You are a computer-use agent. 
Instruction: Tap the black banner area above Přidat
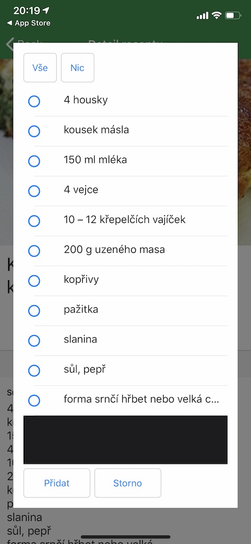tap(125, 440)
